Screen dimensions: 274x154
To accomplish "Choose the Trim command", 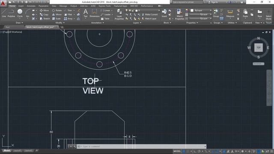I will [68, 10].
